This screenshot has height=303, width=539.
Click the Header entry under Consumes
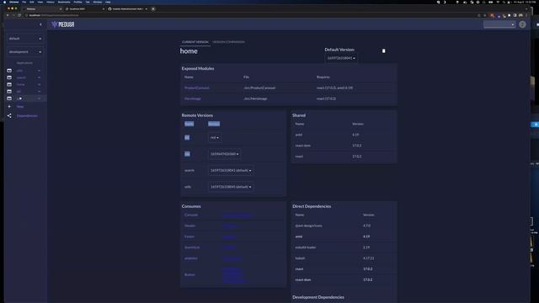189,226
